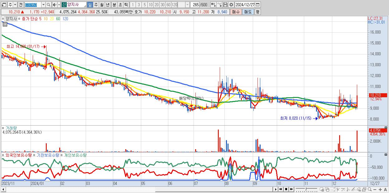This screenshot has width=389, height=193.
Task: Switch to the 틱 tick chart period
Action: pos(126,5)
